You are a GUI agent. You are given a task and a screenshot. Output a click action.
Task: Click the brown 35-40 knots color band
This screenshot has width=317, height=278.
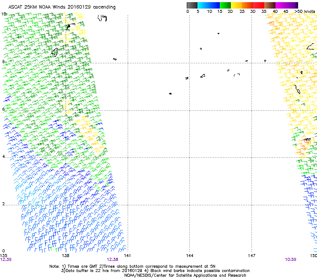point(270,5)
